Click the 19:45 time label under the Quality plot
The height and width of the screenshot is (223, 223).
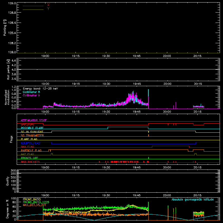point(137,195)
